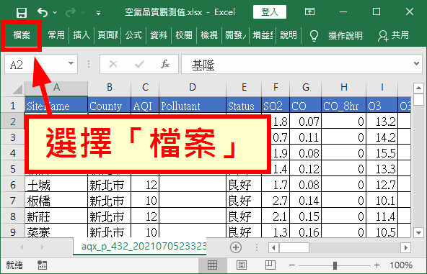This screenshot has width=427, height=274.
Task: Switch to Page Layout view icon
Action: pyautogui.click(x=242, y=265)
